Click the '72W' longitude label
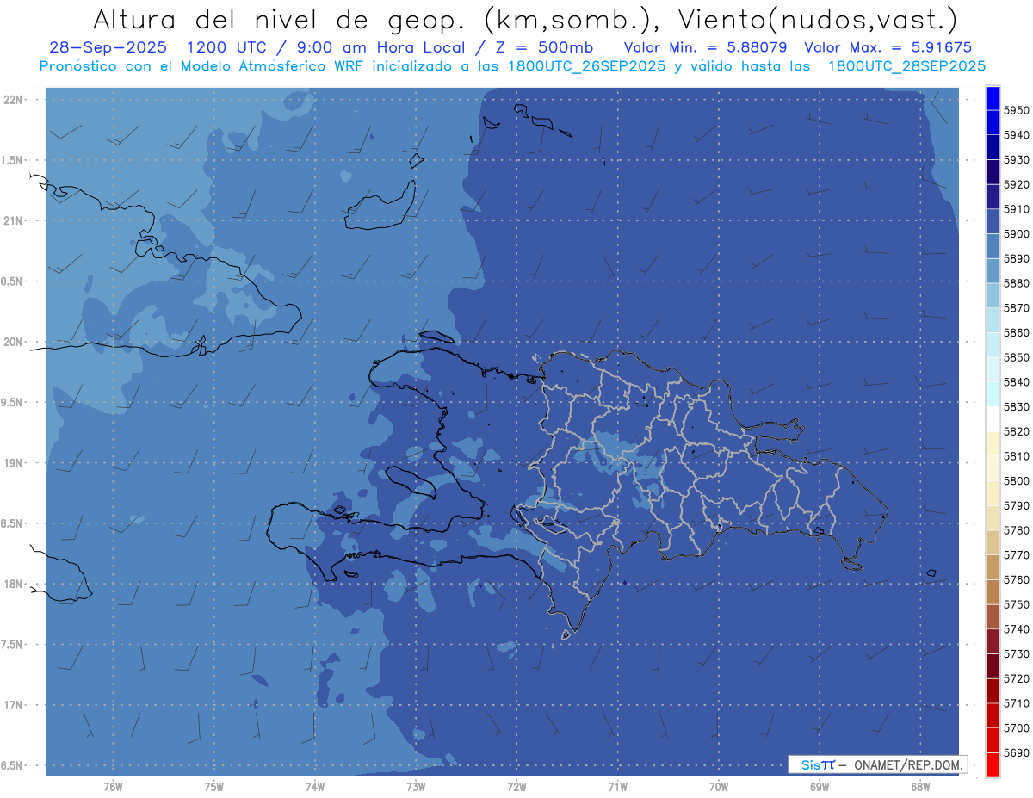This screenshot has height=798, width=1033. [x=517, y=787]
